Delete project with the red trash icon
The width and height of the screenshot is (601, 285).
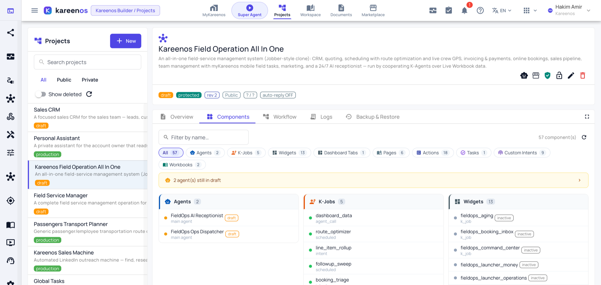coord(583,76)
